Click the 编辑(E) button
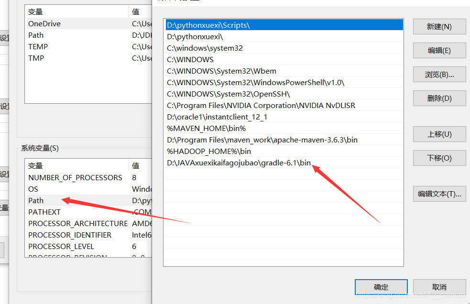The width and height of the screenshot is (470, 304). tap(439, 50)
